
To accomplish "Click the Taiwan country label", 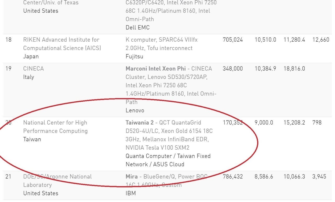I will tap(32, 139).
